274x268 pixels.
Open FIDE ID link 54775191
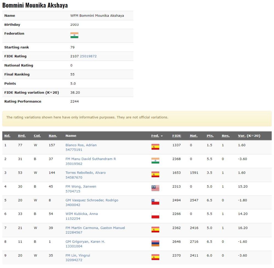coord(74,149)
